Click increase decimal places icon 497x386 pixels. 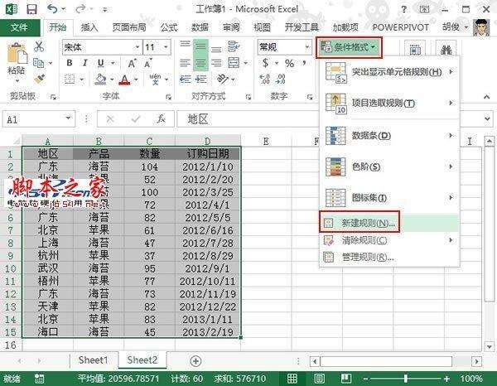265,79
